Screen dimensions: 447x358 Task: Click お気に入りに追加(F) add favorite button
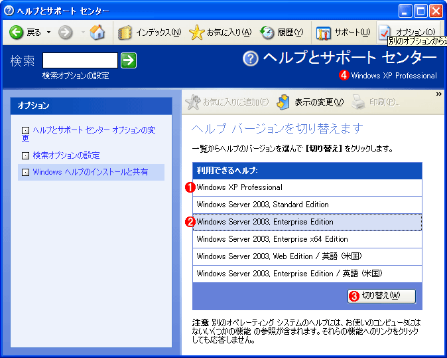point(227,102)
